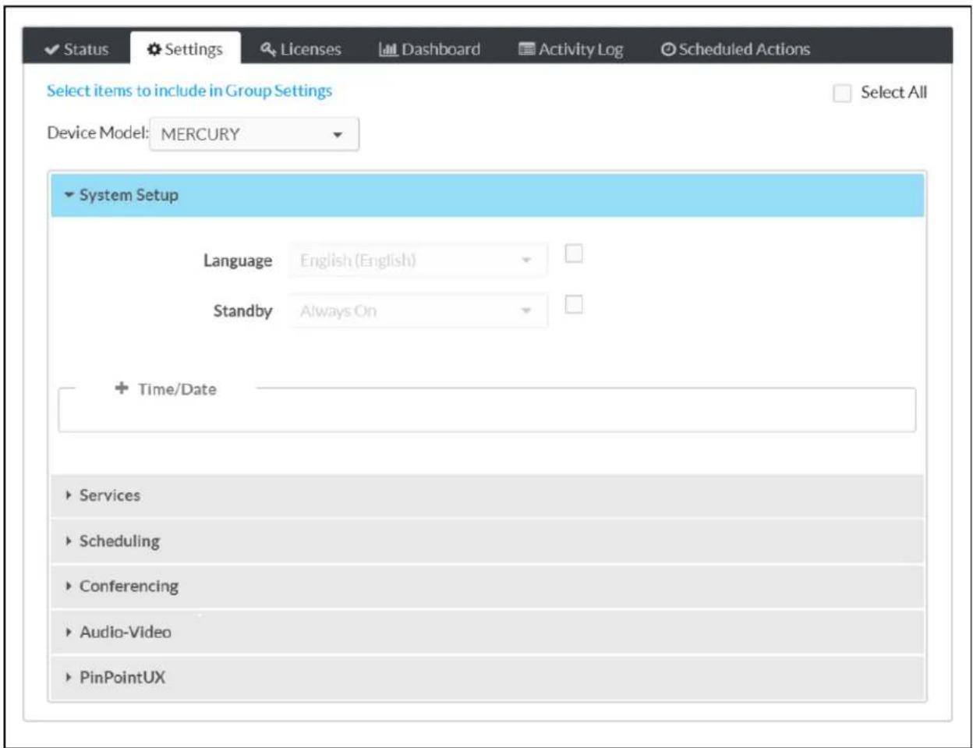Enable the Standby setting checkbox
Viewport: 973px width, 748px height.
click(574, 304)
